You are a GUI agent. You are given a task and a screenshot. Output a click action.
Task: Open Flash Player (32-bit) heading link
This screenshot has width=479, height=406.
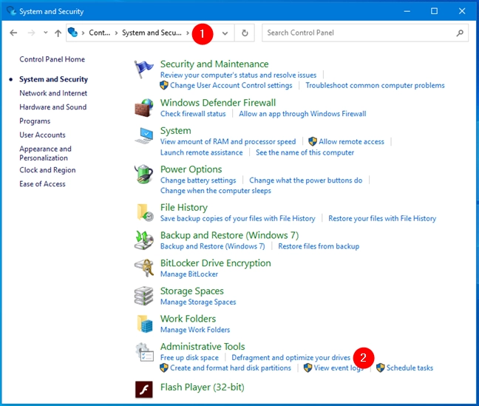203,388
